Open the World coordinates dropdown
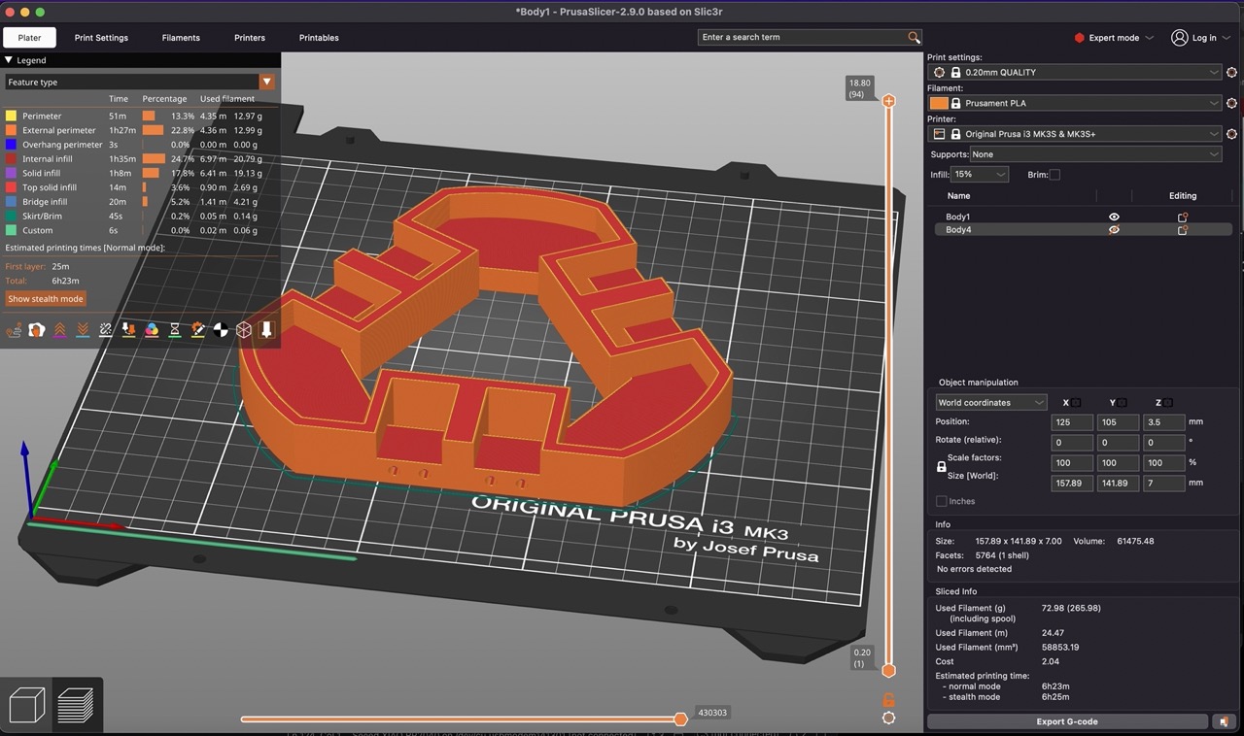Image resolution: width=1244 pixels, height=736 pixels. pyautogui.click(x=991, y=403)
